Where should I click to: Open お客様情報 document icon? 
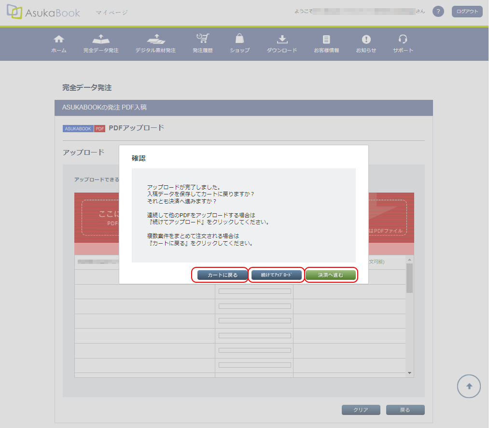326,39
